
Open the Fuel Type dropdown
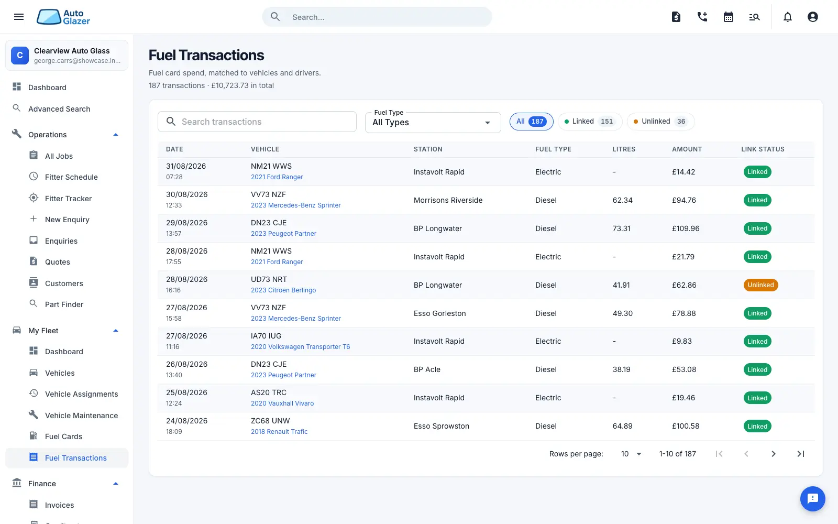click(x=433, y=122)
